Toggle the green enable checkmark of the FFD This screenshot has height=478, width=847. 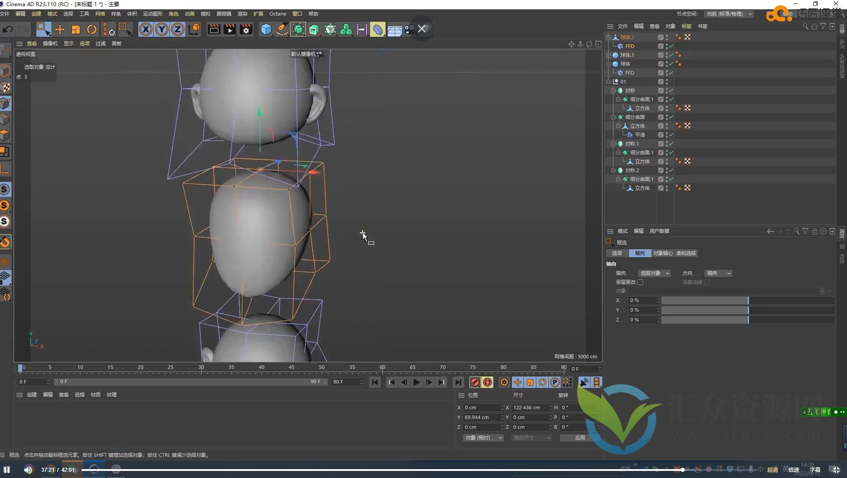[671, 46]
